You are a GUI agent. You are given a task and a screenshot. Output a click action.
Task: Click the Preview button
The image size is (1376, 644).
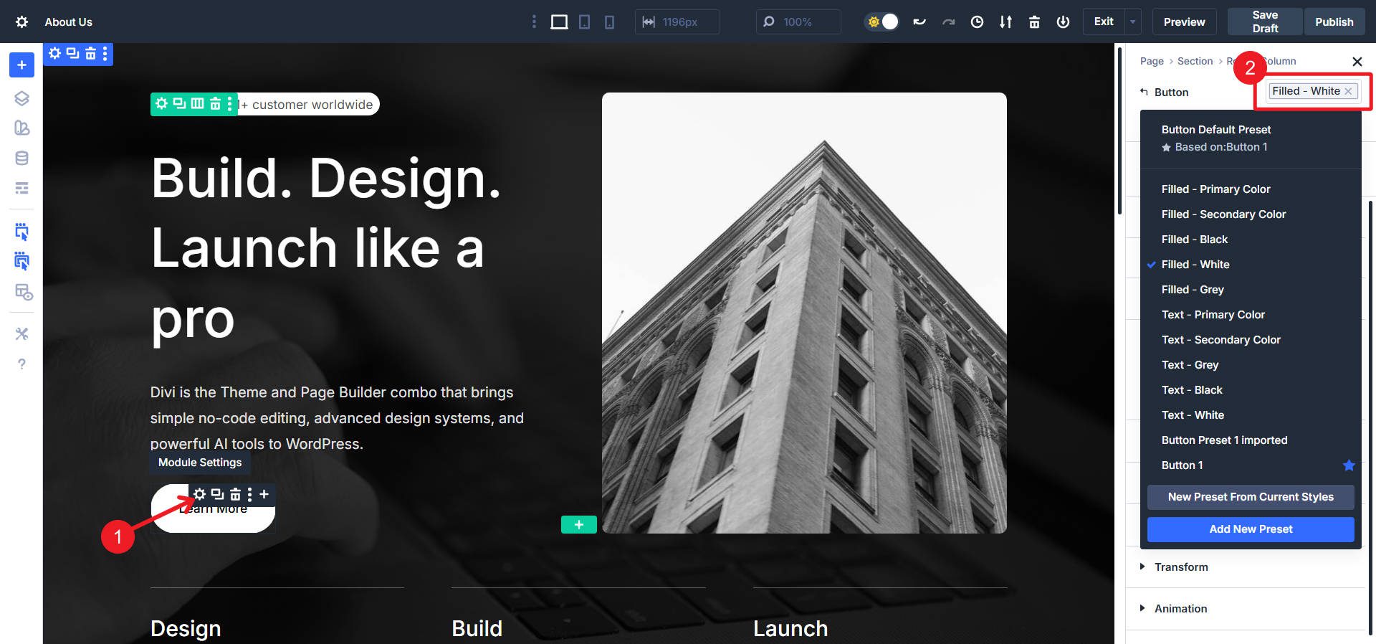pos(1184,22)
